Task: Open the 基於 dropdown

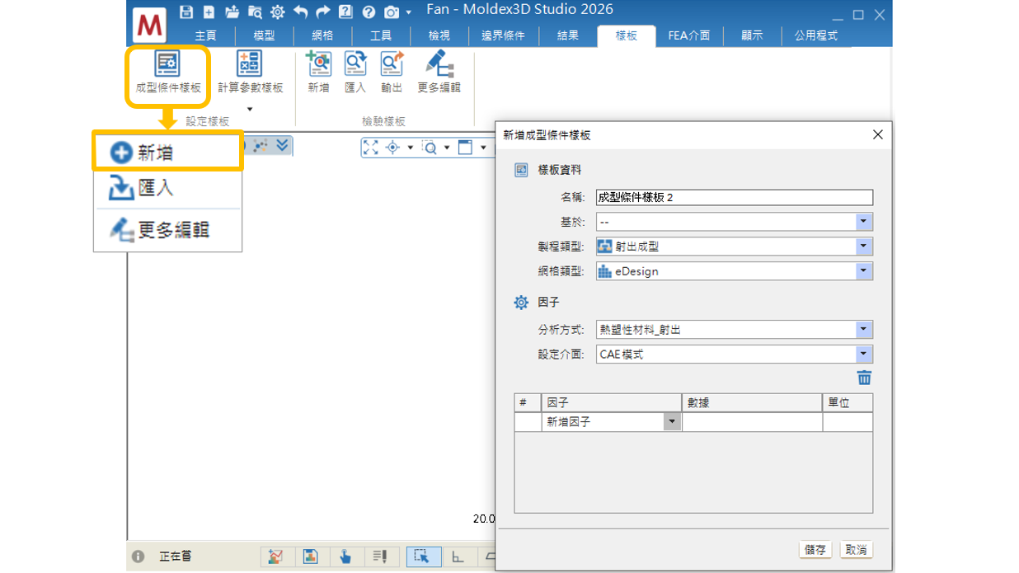Action: pos(734,222)
